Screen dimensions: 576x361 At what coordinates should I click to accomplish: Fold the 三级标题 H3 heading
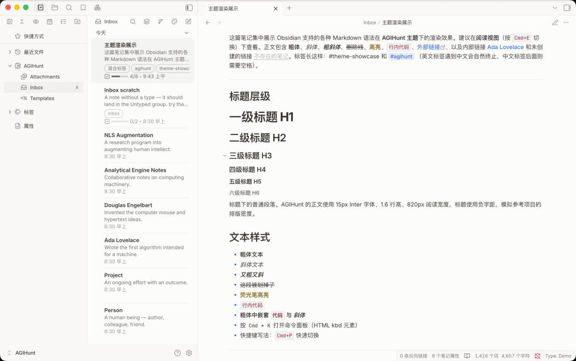(x=225, y=156)
